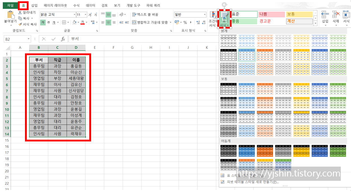
Task: Toggle Wrap Text (텍스트 줄 바꿈)
Action: click(x=145, y=15)
